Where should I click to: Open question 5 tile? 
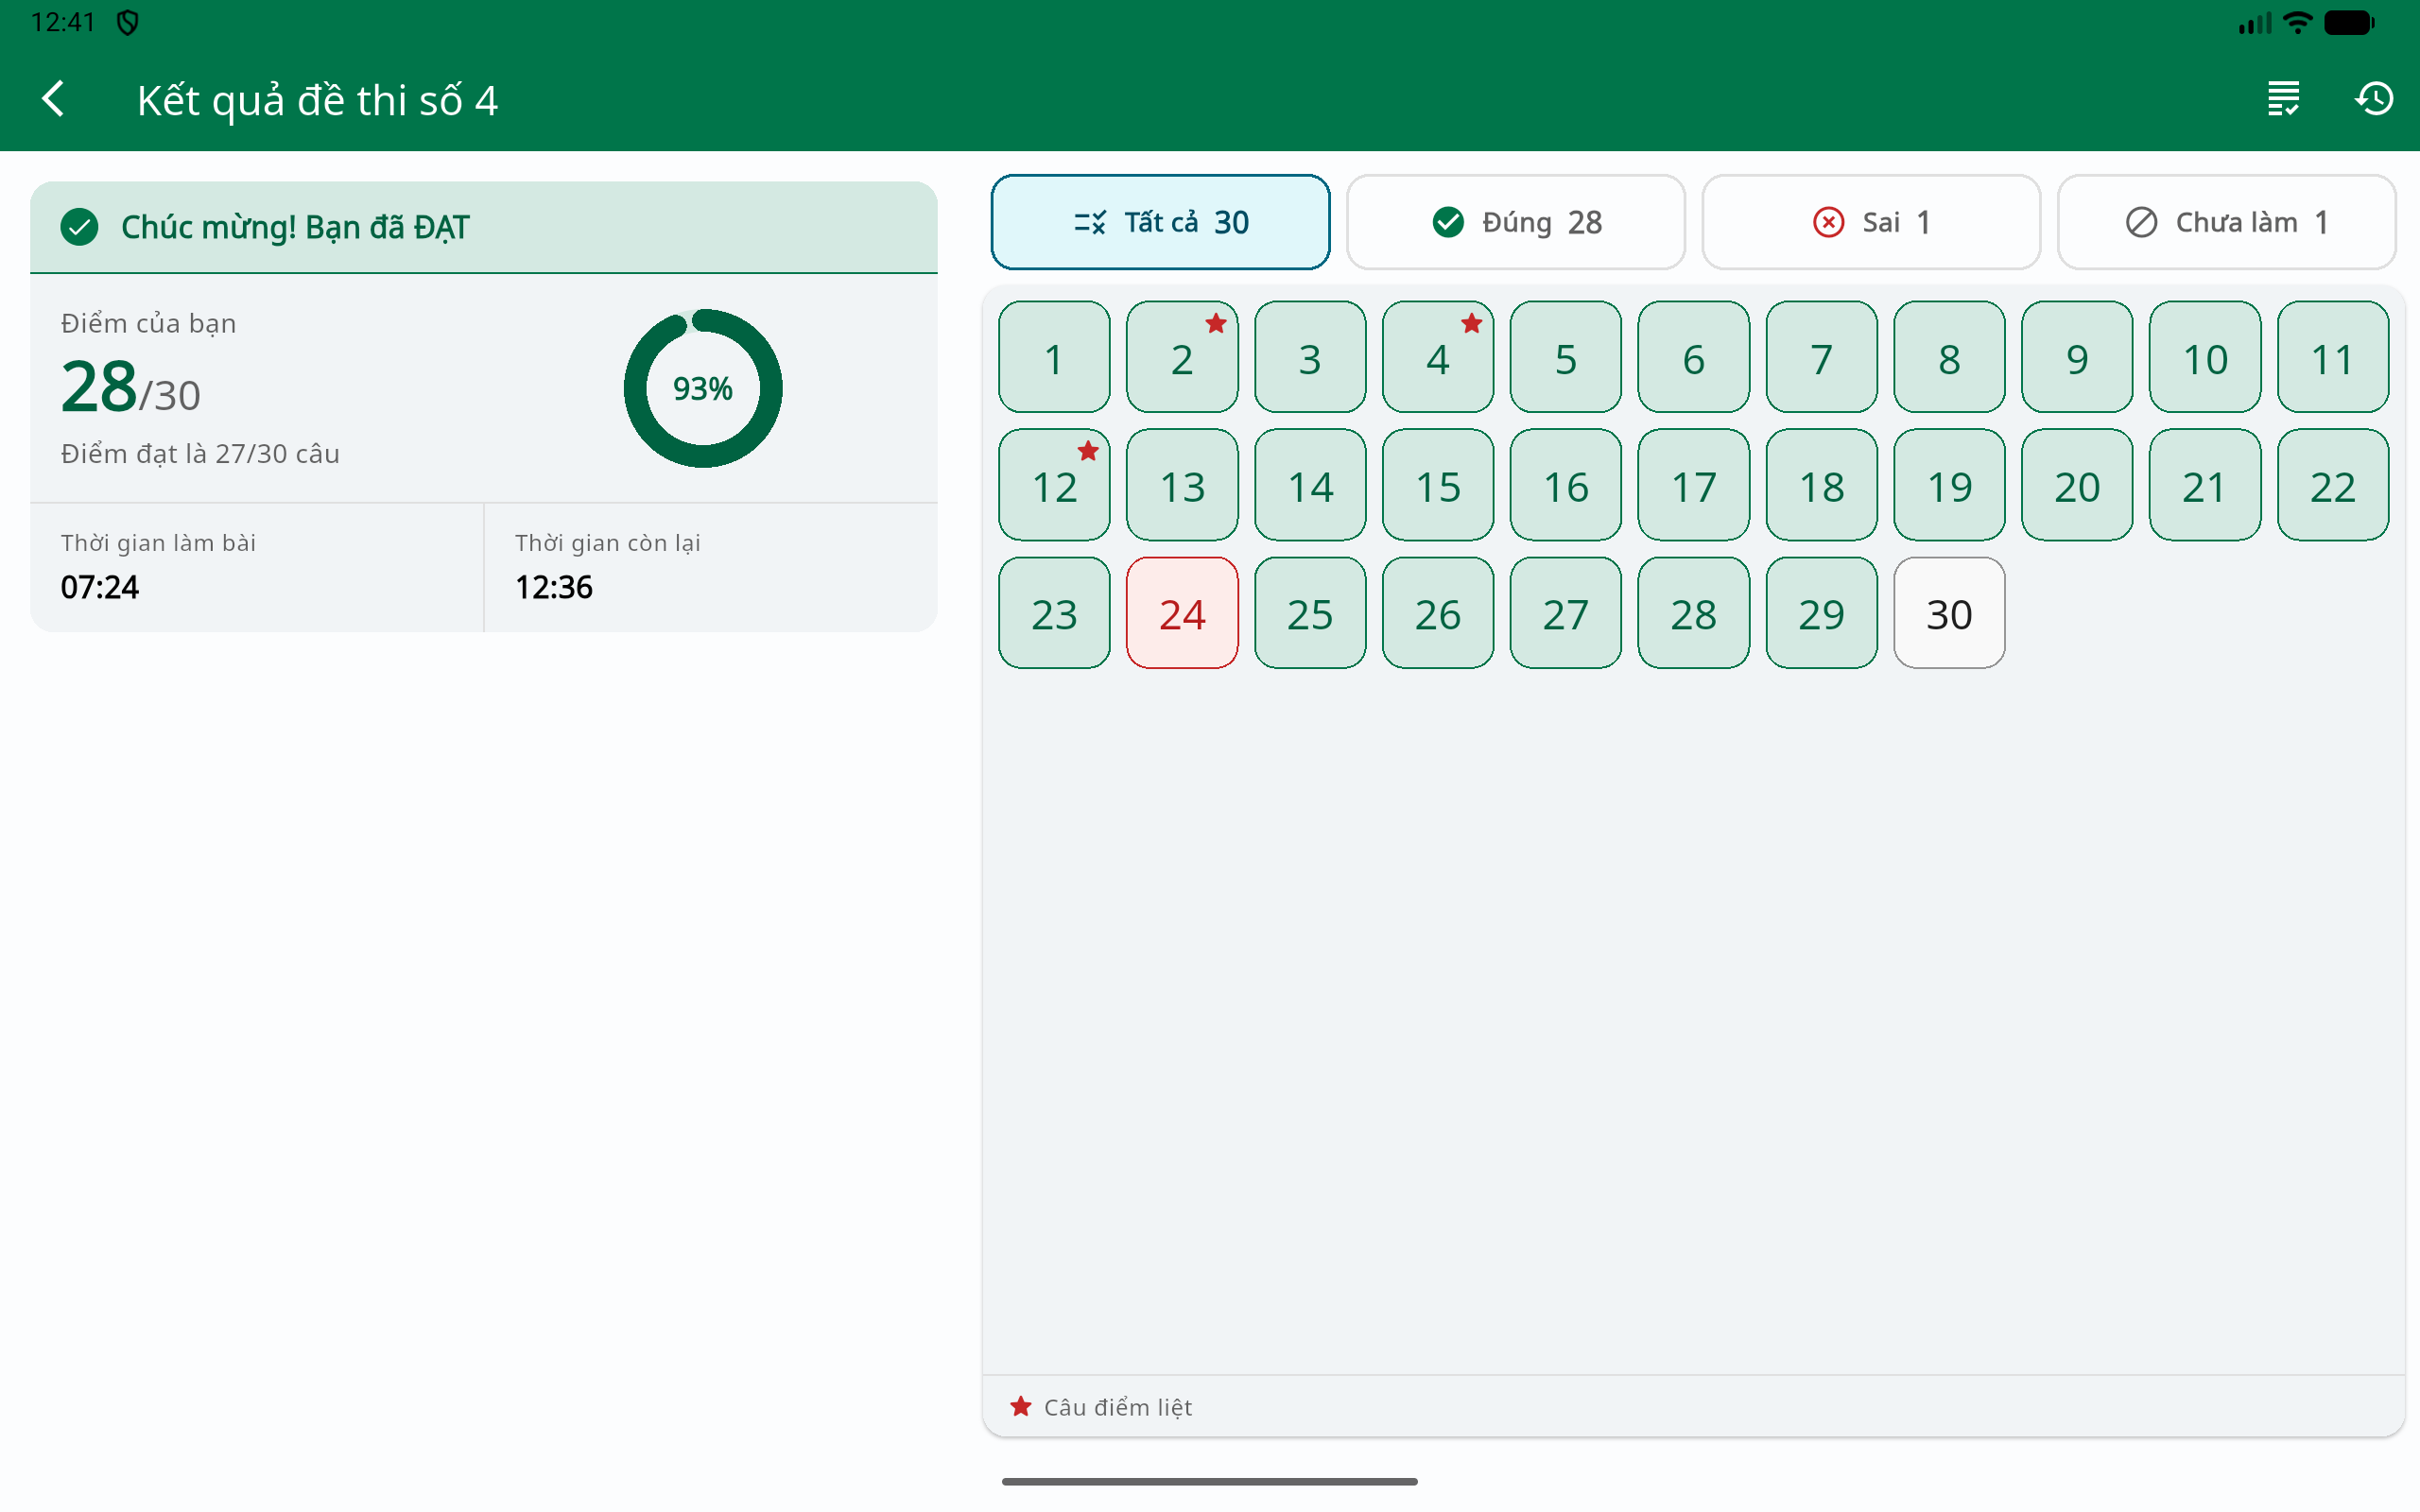pos(1566,357)
